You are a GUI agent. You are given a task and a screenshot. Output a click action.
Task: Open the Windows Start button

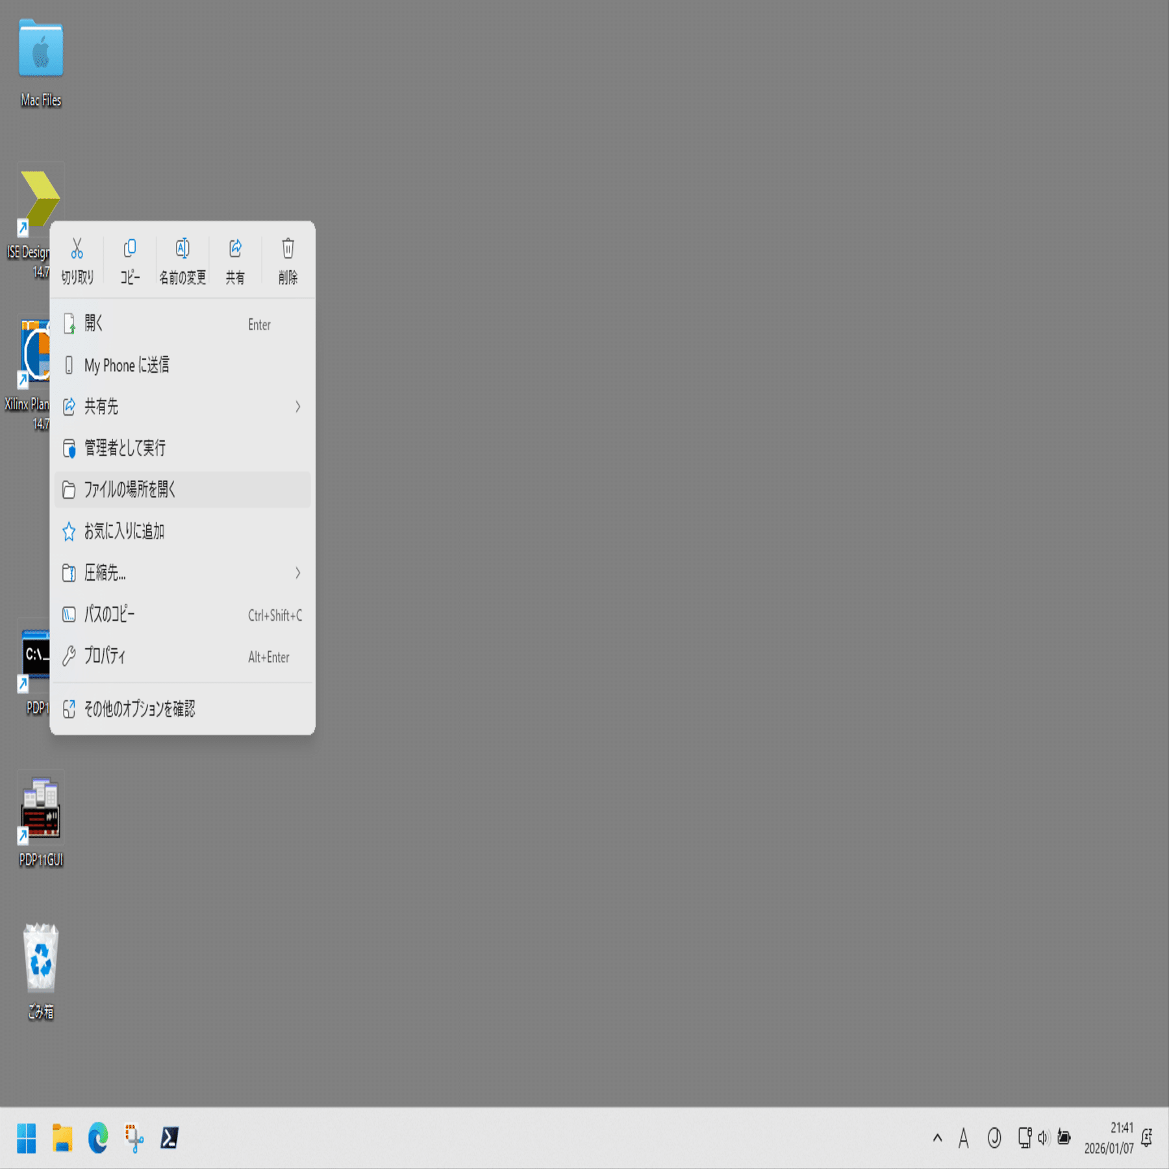(27, 1138)
